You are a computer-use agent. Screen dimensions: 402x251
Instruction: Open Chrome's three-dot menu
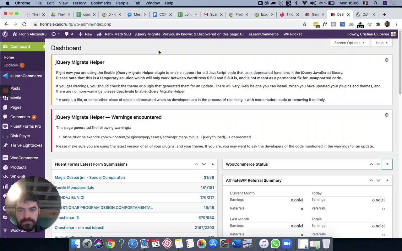[x=396, y=24]
